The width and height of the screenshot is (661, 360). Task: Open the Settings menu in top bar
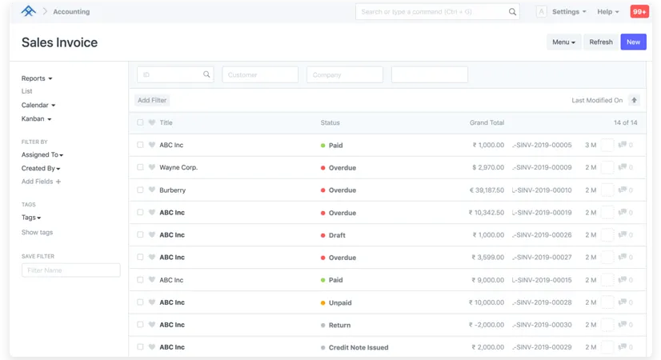tap(569, 12)
